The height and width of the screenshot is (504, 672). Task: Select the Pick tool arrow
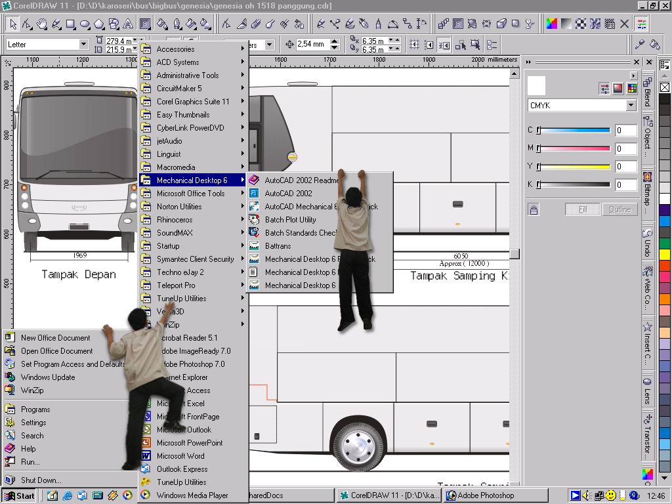13,24
